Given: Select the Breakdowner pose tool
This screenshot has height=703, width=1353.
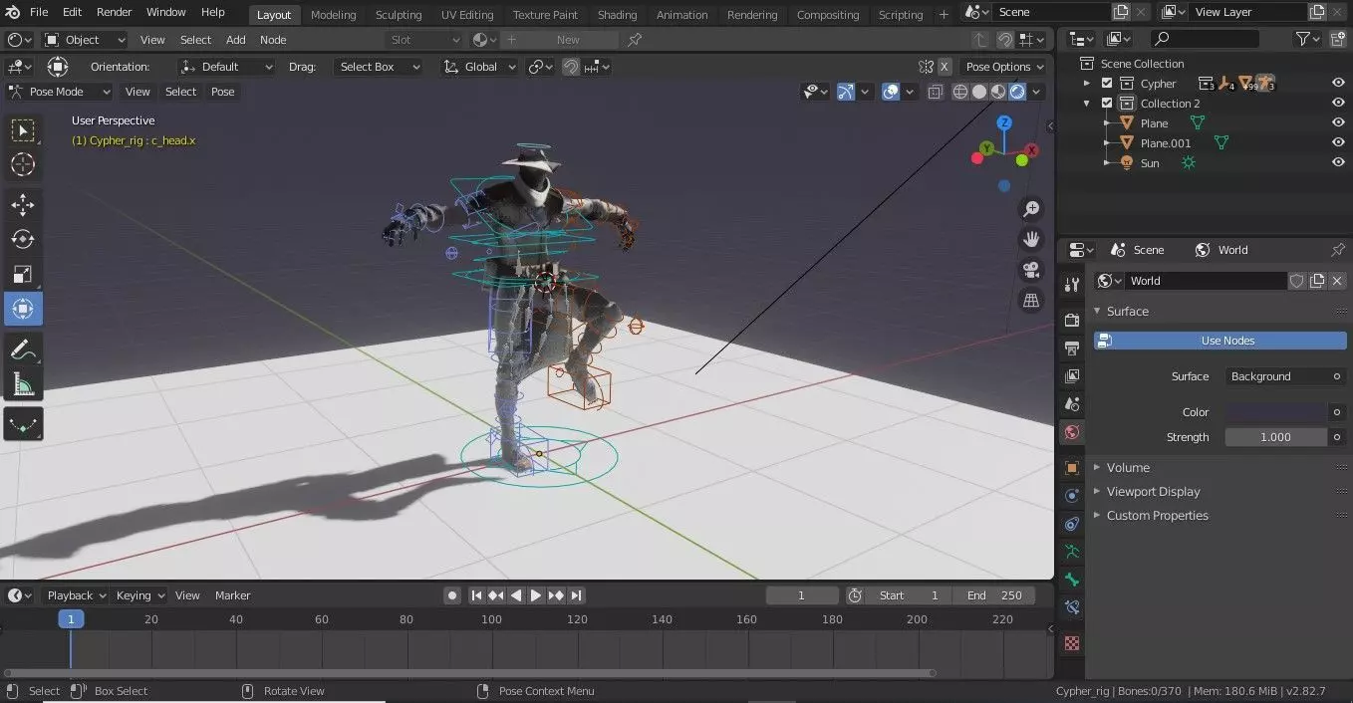Looking at the screenshot, I should click(x=23, y=424).
